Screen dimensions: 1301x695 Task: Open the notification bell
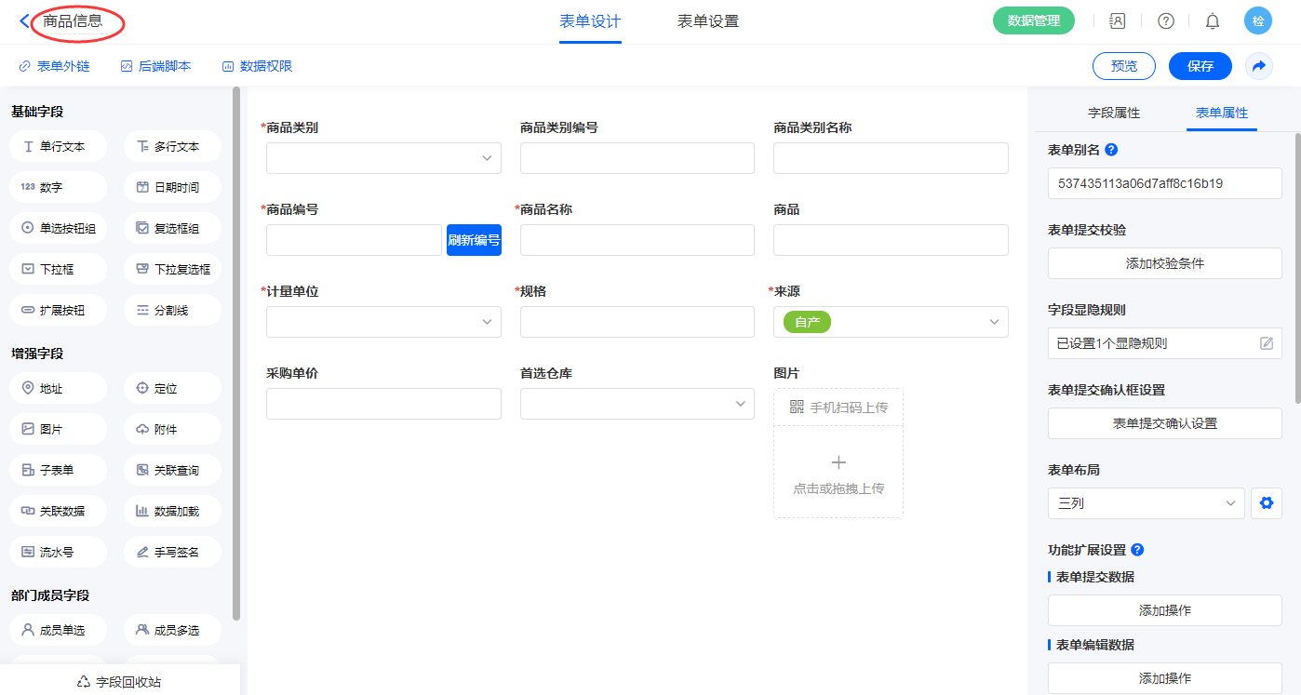click(1213, 21)
